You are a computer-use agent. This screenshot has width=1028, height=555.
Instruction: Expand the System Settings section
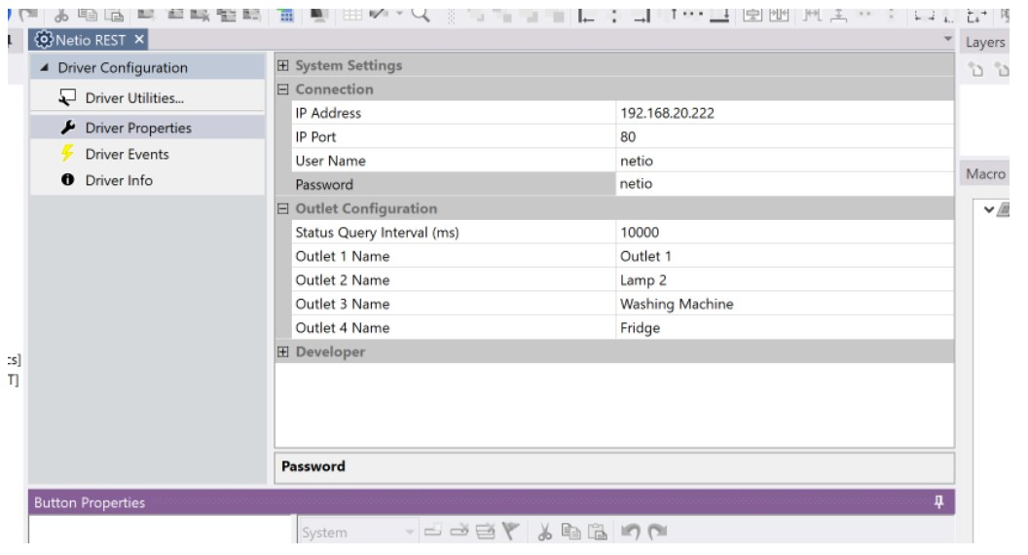[x=282, y=65]
